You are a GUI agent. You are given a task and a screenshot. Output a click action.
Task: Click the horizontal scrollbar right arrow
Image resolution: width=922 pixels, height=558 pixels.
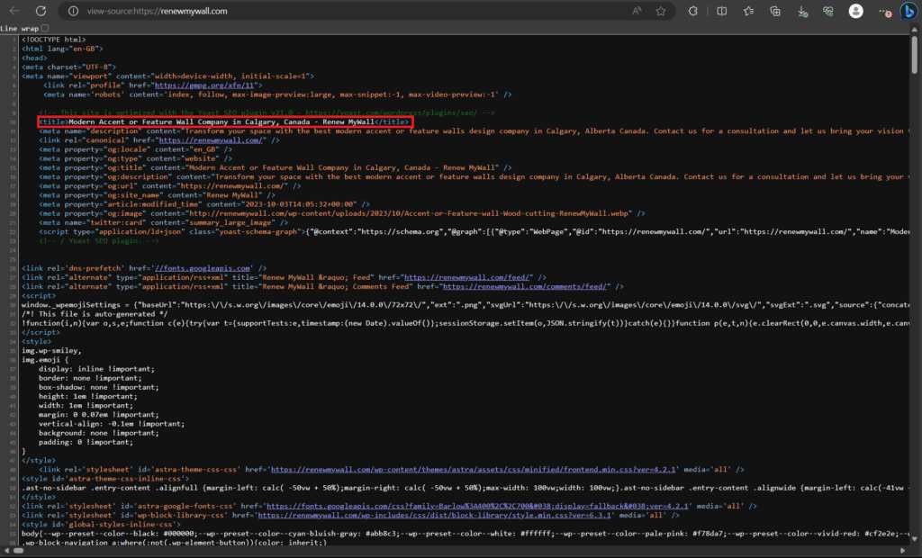coord(903,551)
